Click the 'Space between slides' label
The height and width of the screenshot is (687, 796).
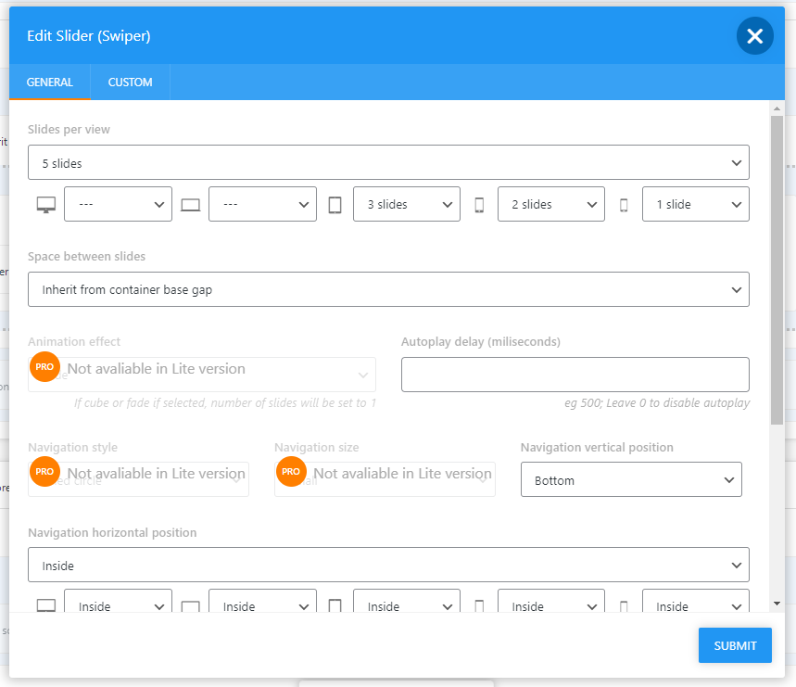click(87, 257)
